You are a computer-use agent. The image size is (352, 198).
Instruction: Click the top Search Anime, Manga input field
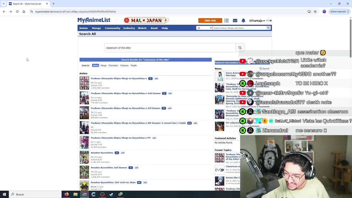pos(240,28)
